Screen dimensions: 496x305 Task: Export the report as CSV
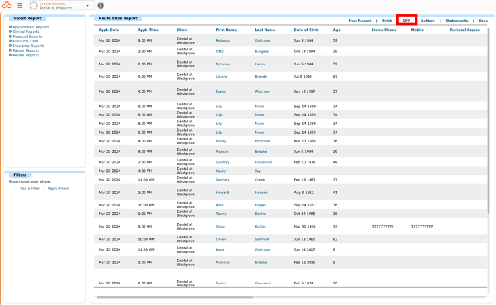pos(407,21)
